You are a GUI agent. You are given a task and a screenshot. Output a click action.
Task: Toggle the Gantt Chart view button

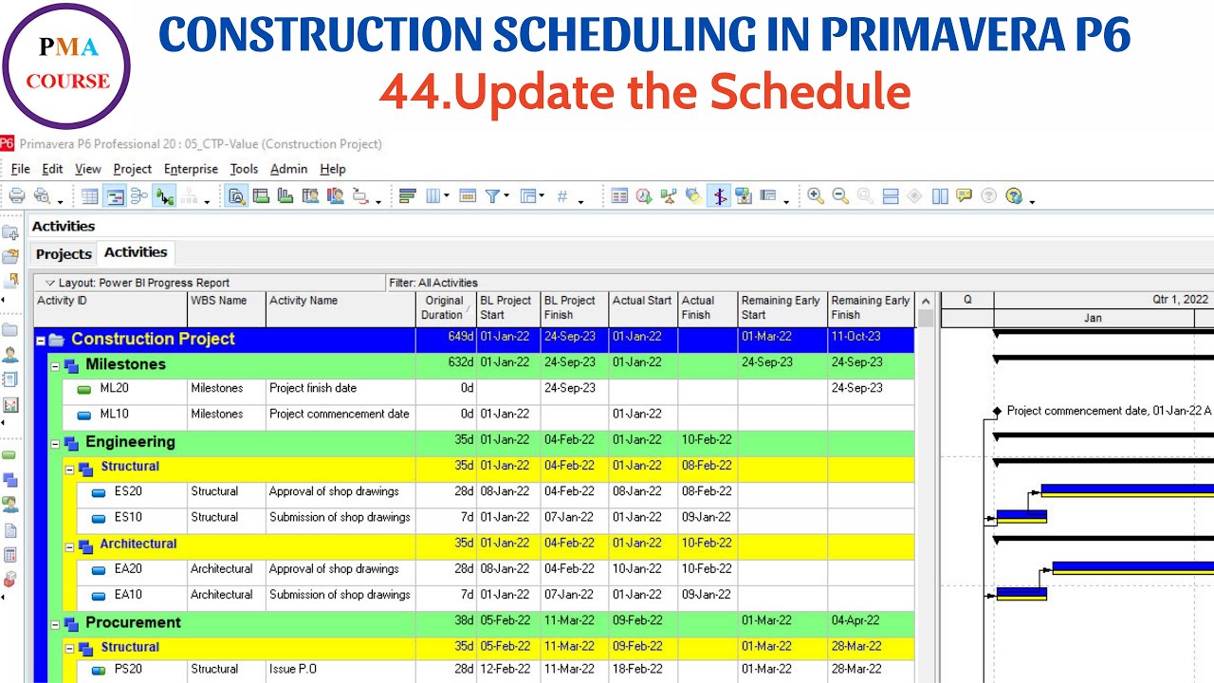[x=115, y=196]
